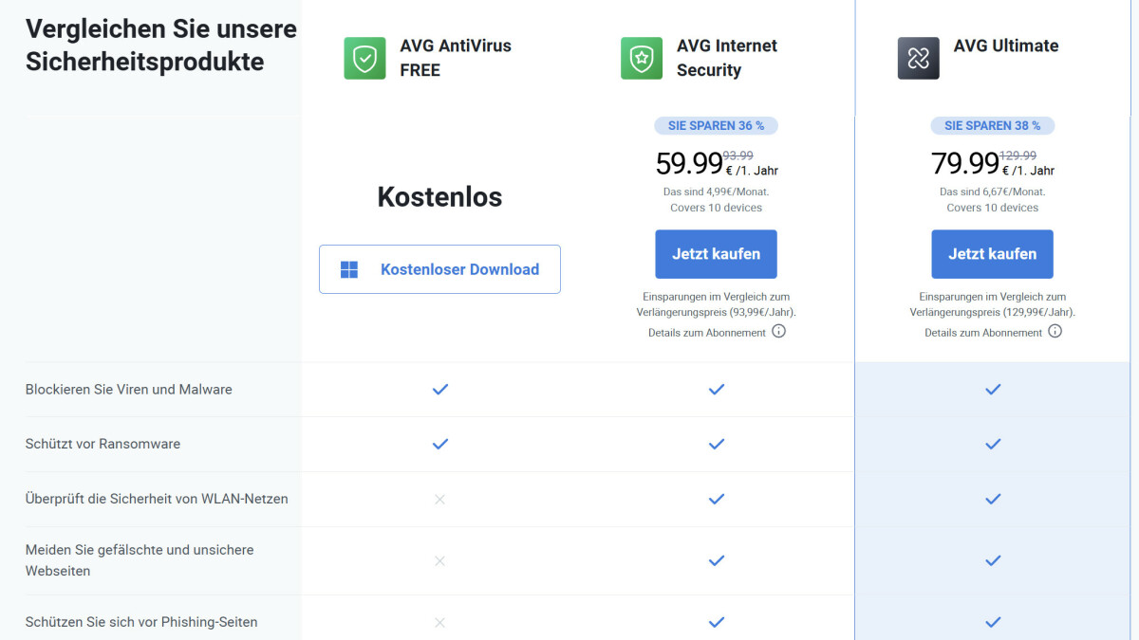Image resolution: width=1139 pixels, height=640 pixels.
Task: Click the checkmark for ransomware protection in FREE column
Action: click(x=439, y=444)
